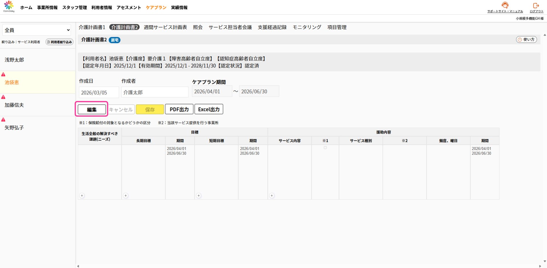Click the red warning icon above 加藤信夫
The width and height of the screenshot is (547, 268).
[x=3, y=97]
